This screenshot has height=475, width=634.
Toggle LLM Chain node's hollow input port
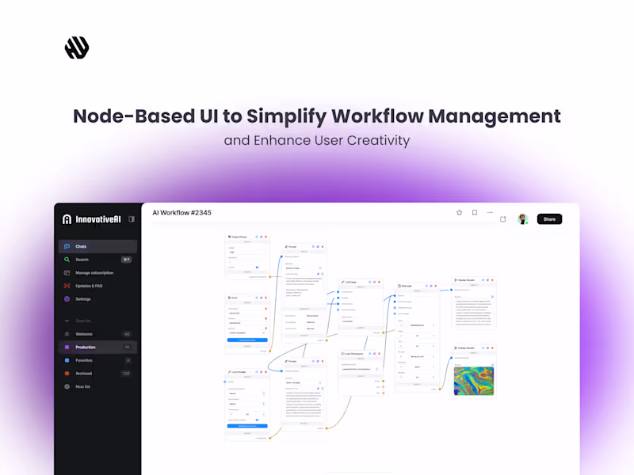point(338,310)
